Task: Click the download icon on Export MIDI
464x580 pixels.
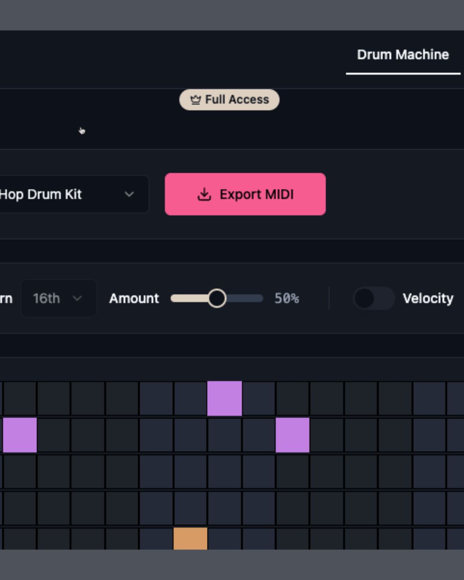Action: [205, 195]
